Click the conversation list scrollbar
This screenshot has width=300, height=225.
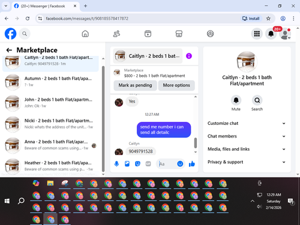pyautogui.click(x=103, y=119)
